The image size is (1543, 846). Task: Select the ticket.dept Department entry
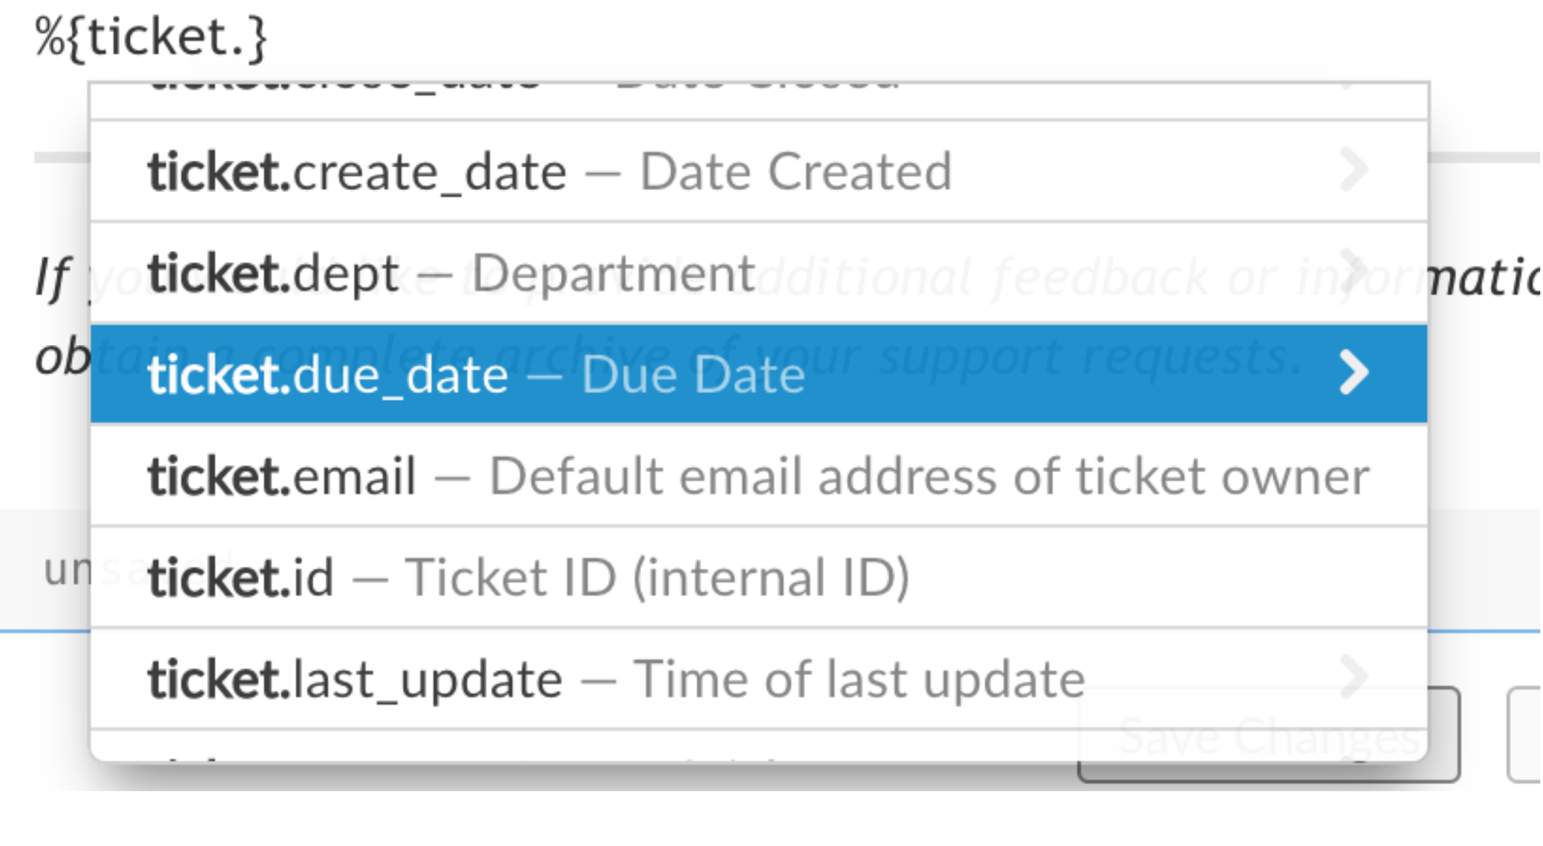pyautogui.click(x=448, y=272)
